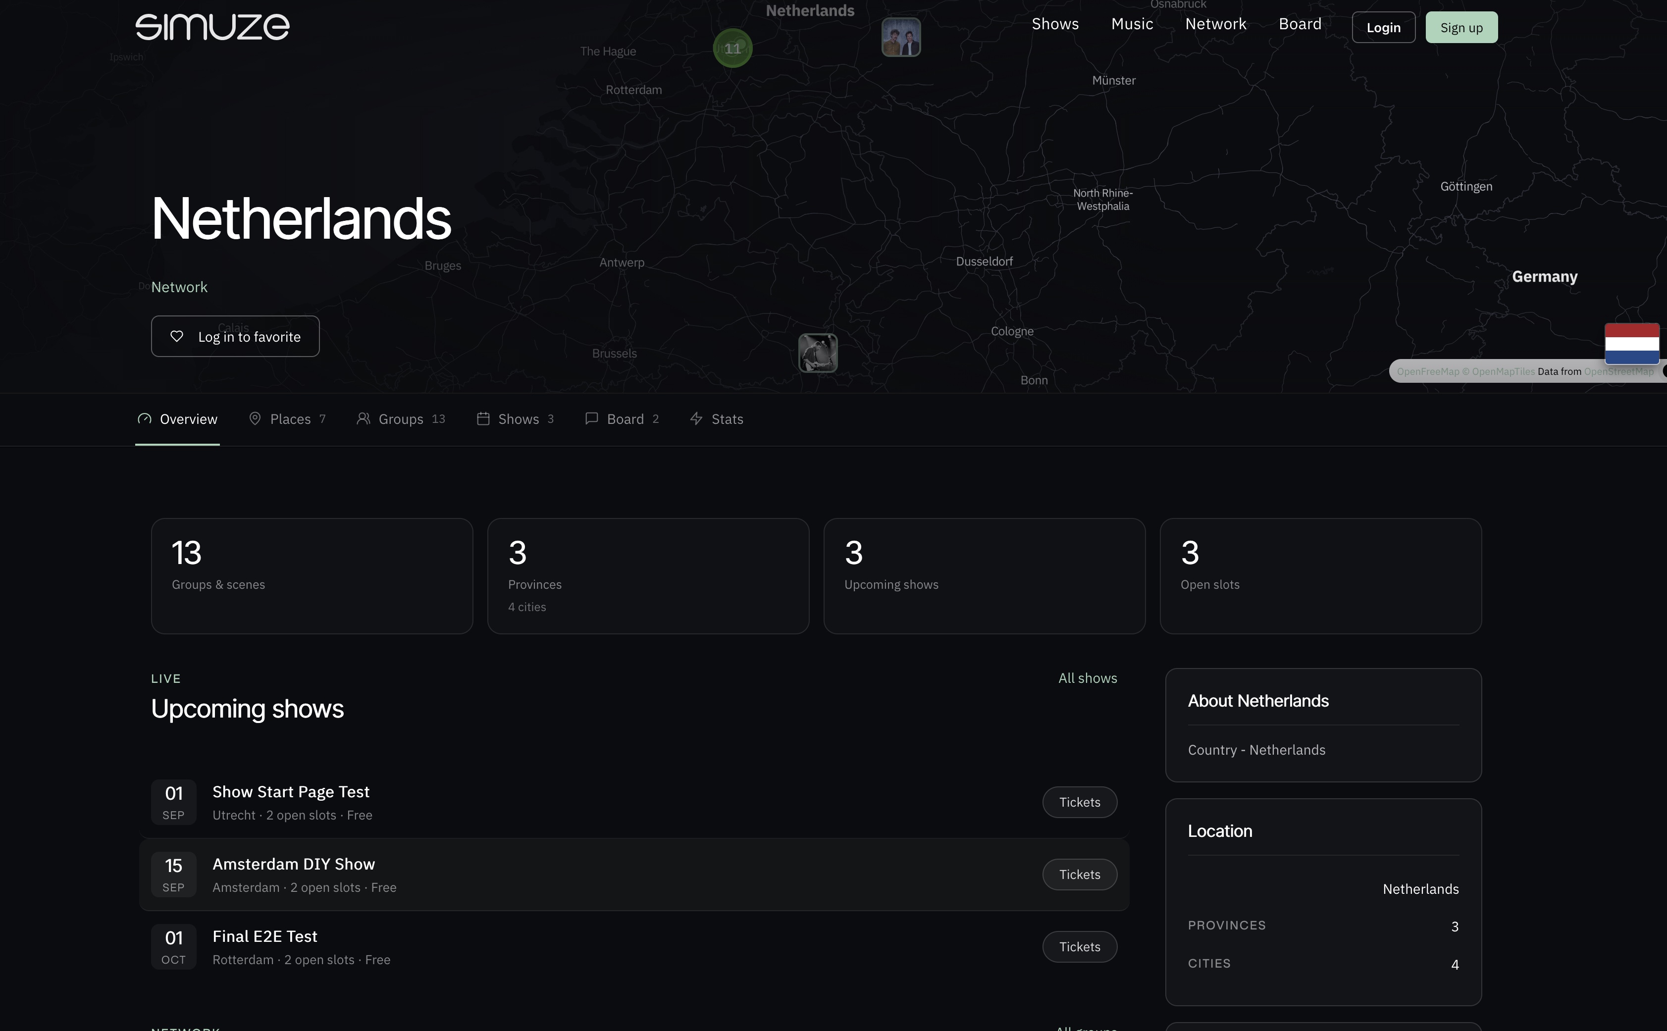Viewport: 1667px width, 1031px height.
Task: Switch to the Stats tab
Action: pos(717,418)
